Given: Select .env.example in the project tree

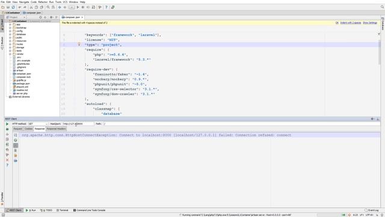Looking at the screenshot, I should [23, 60].
